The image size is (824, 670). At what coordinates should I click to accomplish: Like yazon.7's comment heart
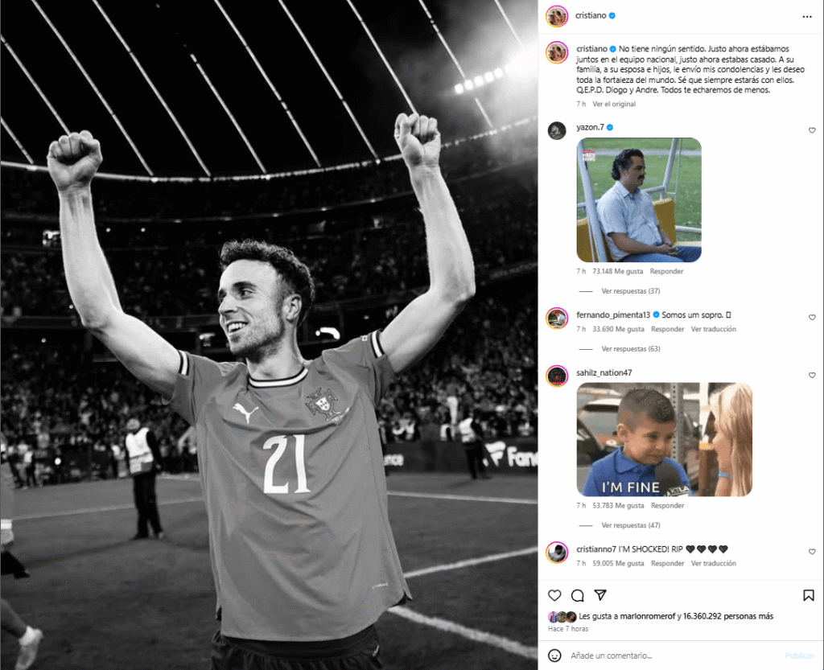pos(811,130)
